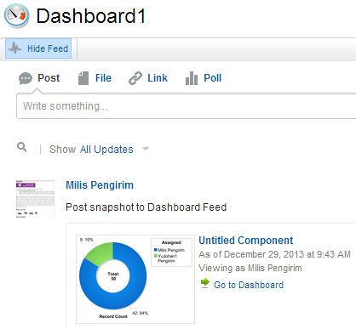Follow the Go to Dashboard link
The width and height of the screenshot is (356, 329).
[x=249, y=285]
